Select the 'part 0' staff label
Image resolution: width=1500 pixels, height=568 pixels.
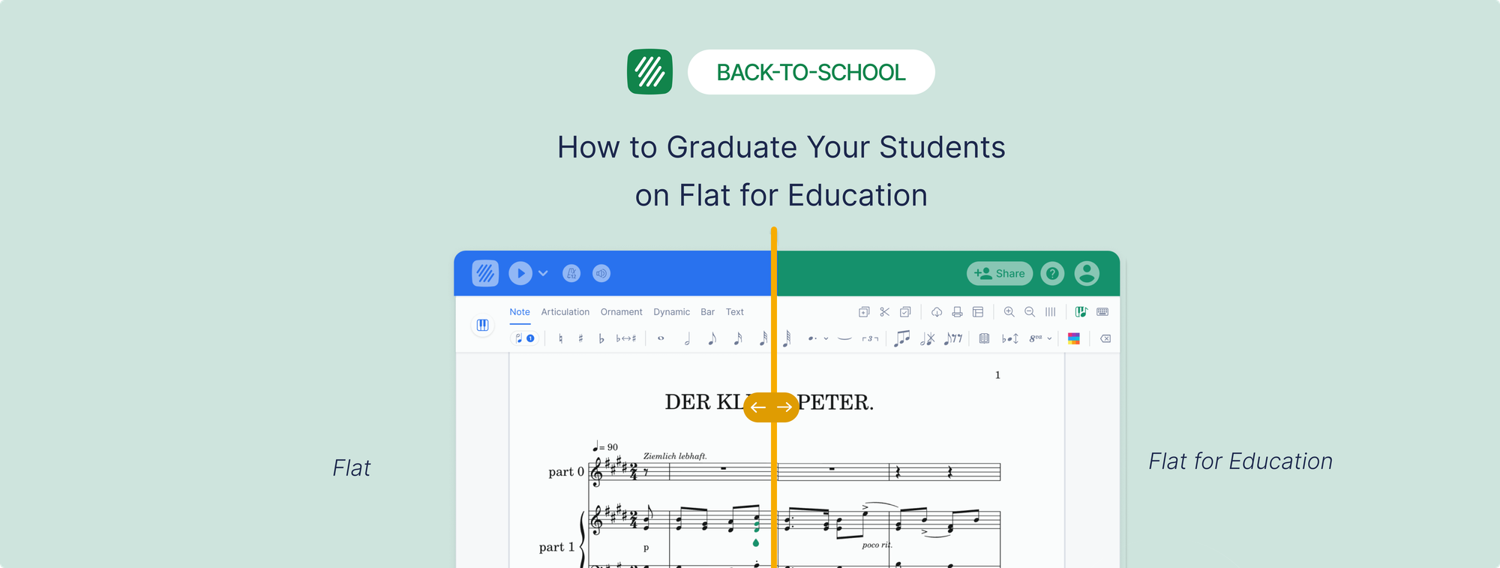tap(565, 472)
